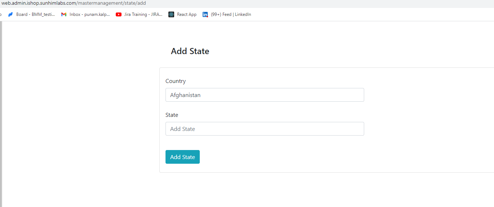Click the YouTube icon for Jira Training
This screenshot has width=494, height=207.
[x=119, y=14]
